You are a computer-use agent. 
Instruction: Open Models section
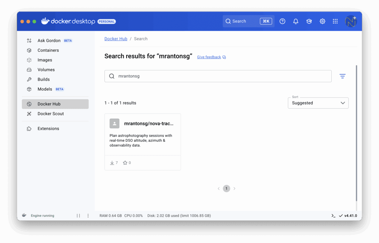coord(55,89)
